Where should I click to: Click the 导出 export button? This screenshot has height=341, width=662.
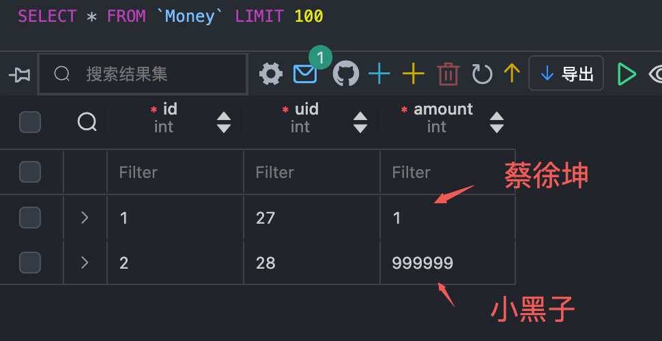[566, 74]
